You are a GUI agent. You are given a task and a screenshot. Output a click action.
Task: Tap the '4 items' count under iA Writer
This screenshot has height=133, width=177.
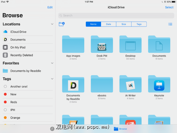coord(131,98)
